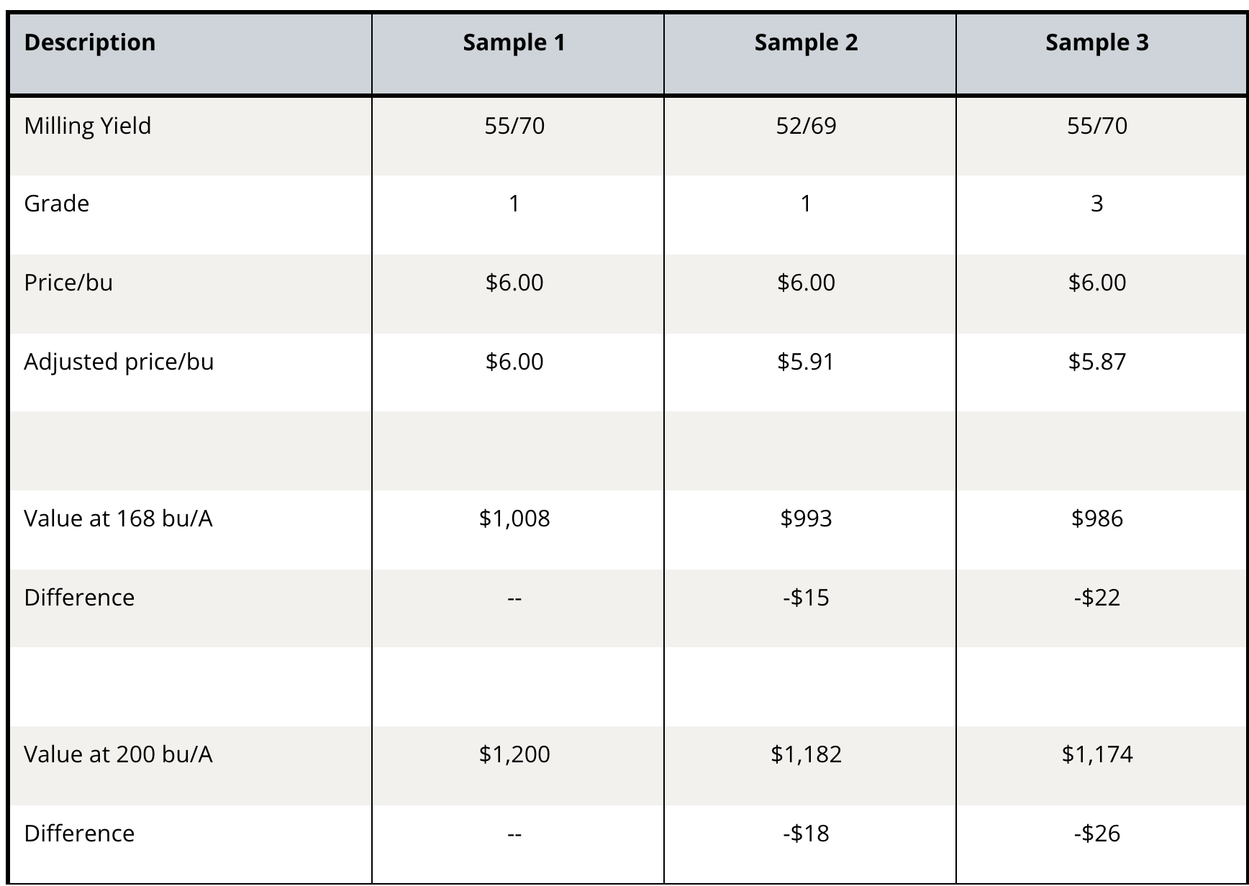Select the $1,182 value cell
The image size is (1249, 886).
coord(806,754)
